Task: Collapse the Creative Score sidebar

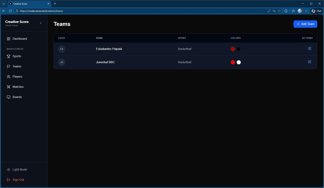Action: [41, 23]
